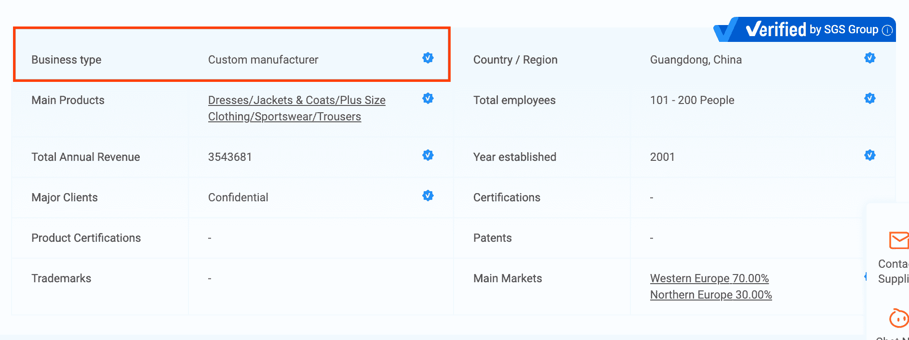
Task: Click the 101 - 200 People value
Action: tap(692, 100)
